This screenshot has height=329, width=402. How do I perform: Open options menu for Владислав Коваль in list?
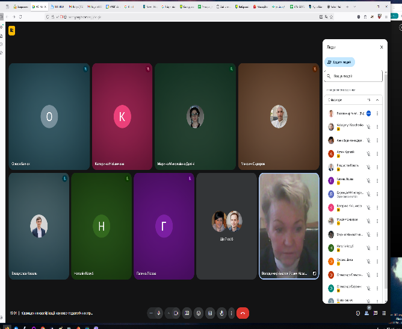coord(377,168)
